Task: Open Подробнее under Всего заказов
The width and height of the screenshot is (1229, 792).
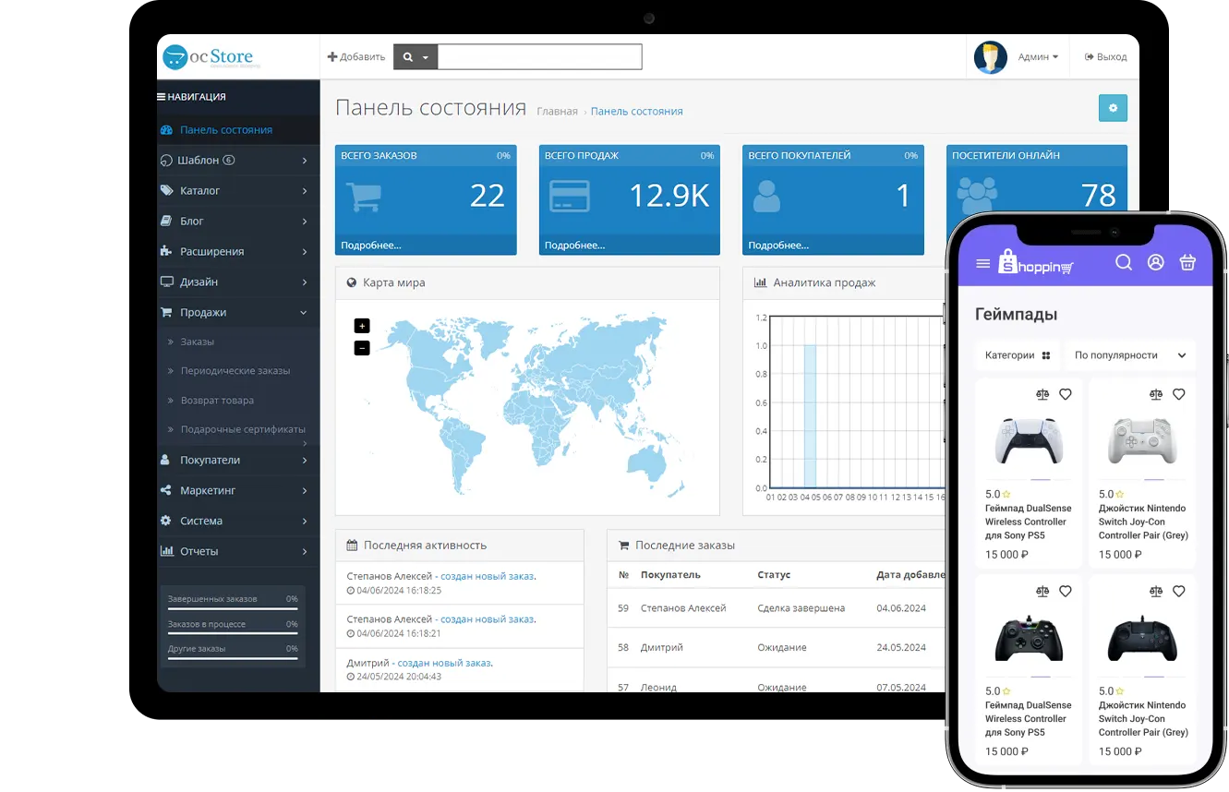Action: pyautogui.click(x=371, y=246)
